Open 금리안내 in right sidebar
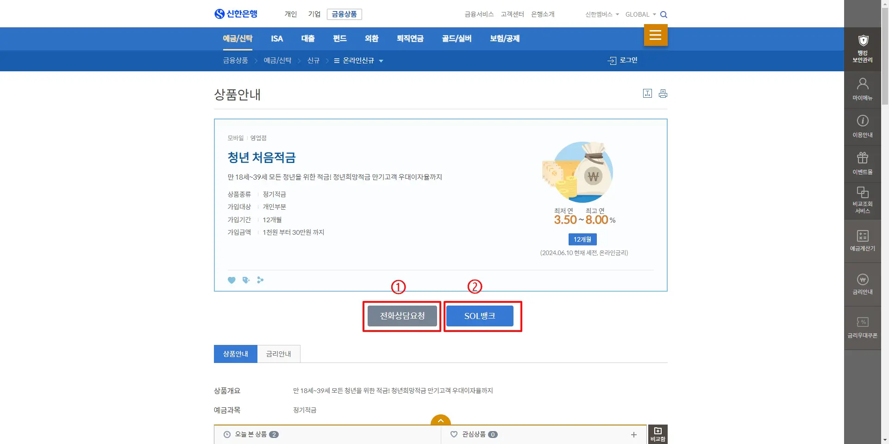The image size is (889, 444). tap(863, 284)
